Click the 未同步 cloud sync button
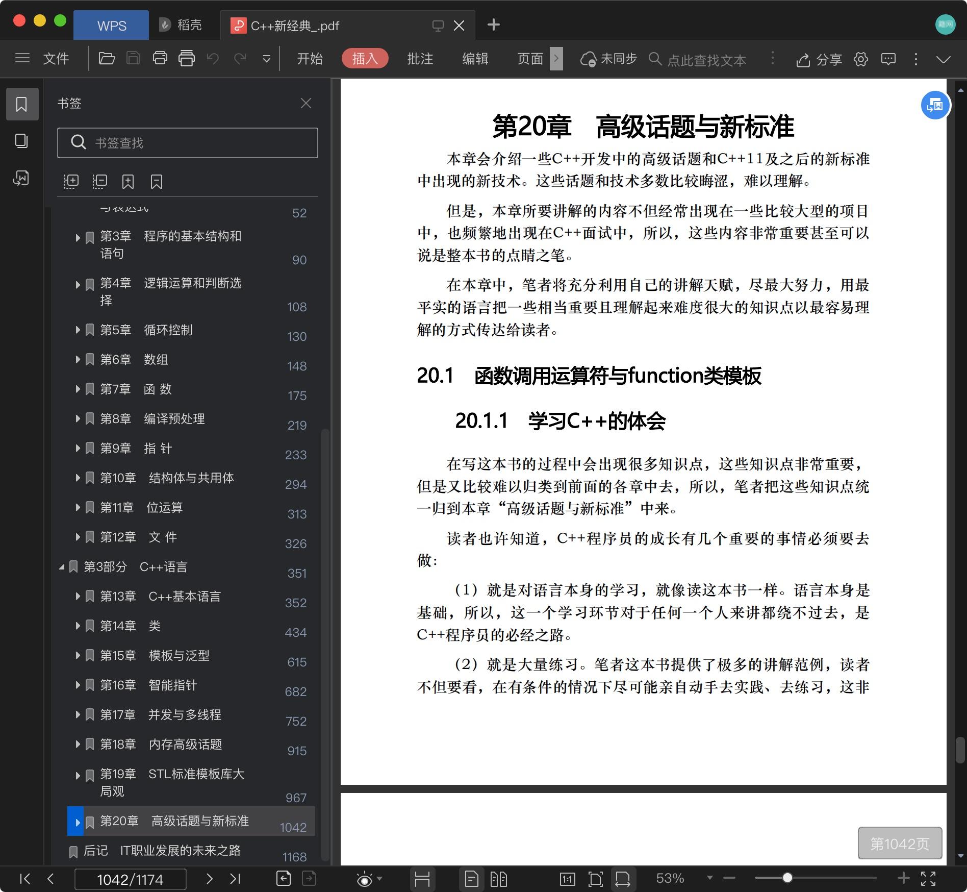Screen dimensions: 967x892 coord(608,59)
